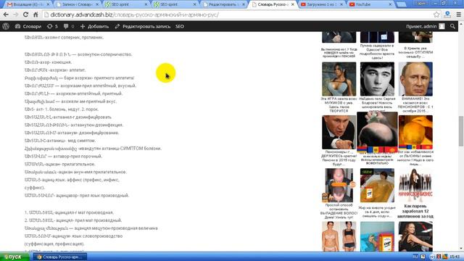Viewport: 464px width, 261px height.
Task: Click the Найдено тело Сергея Бодрова caption
Action: click(x=377, y=104)
